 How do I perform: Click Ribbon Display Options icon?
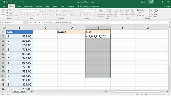coord(151,2)
